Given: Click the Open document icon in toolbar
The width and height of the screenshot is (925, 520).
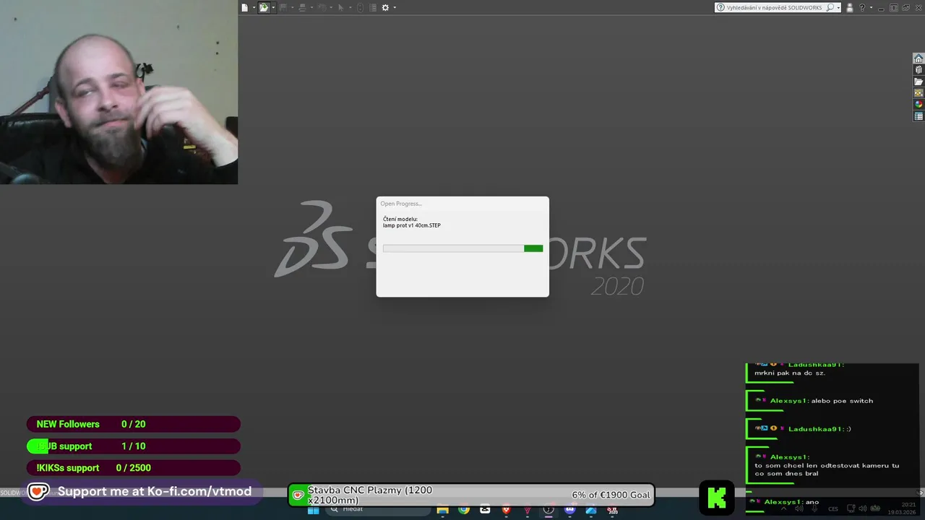Looking at the screenshot, I should [x=264, y=7].
